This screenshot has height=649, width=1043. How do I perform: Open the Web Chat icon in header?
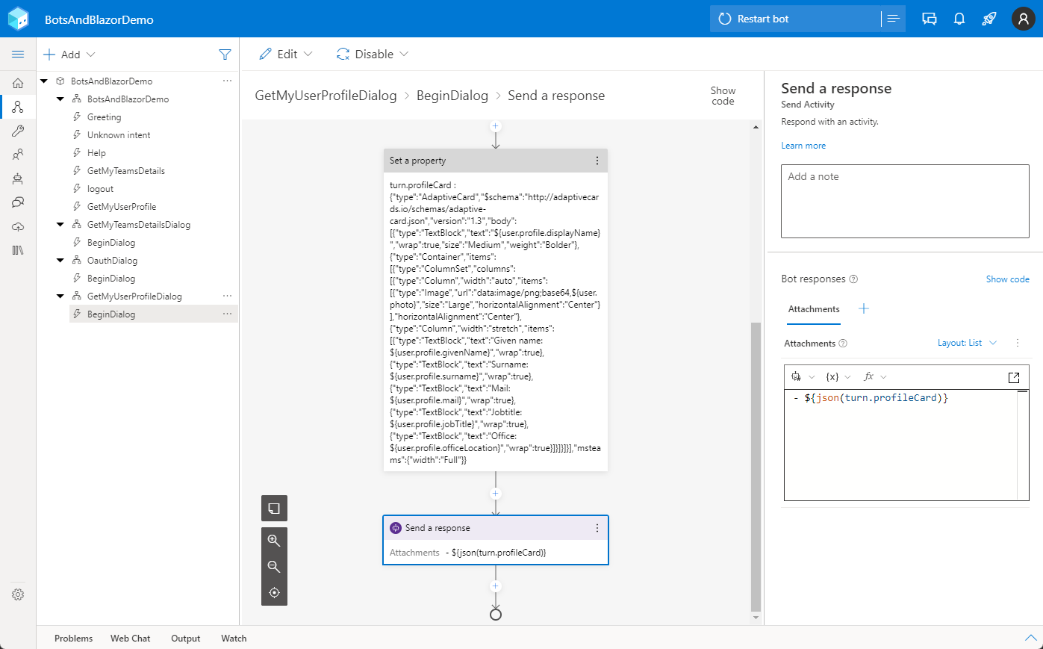pyautogui.click(x=930, y=19)
